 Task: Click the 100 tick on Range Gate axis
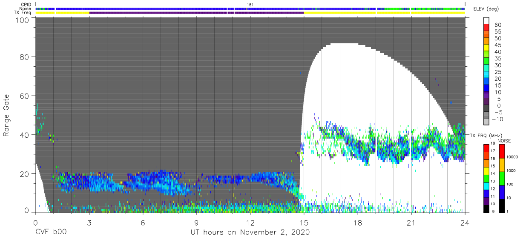coord(23,20)
